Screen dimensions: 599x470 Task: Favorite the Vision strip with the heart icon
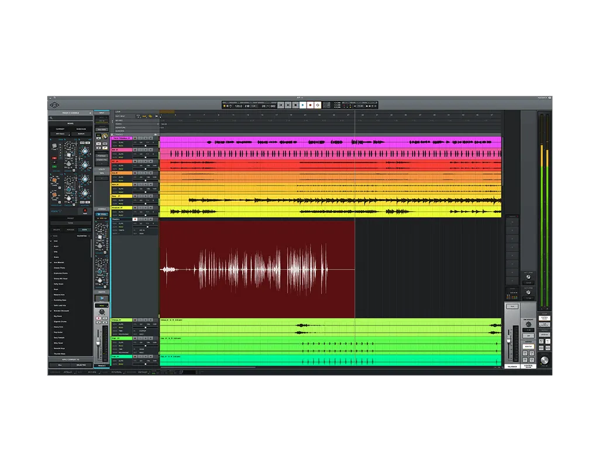pyautogui.click(x=60, y=211)
